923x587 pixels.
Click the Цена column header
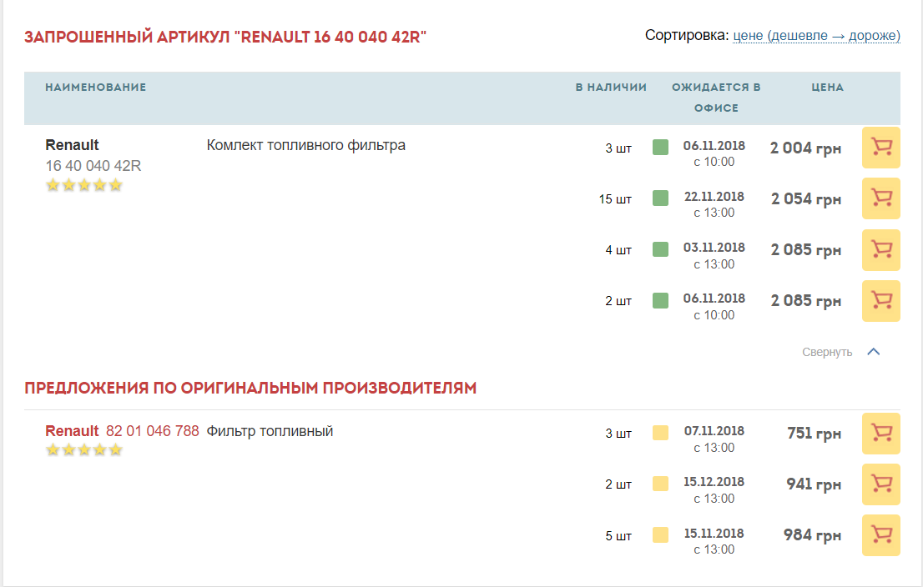point(827,87)
